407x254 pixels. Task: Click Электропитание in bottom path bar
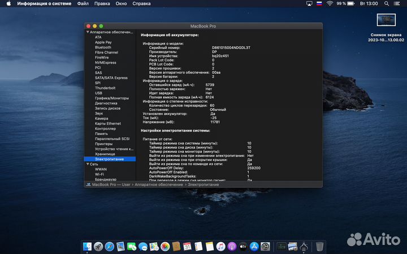[x=203, y=185]
